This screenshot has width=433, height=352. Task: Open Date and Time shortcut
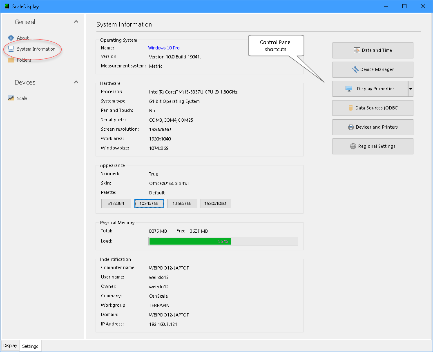coord(373,50)
